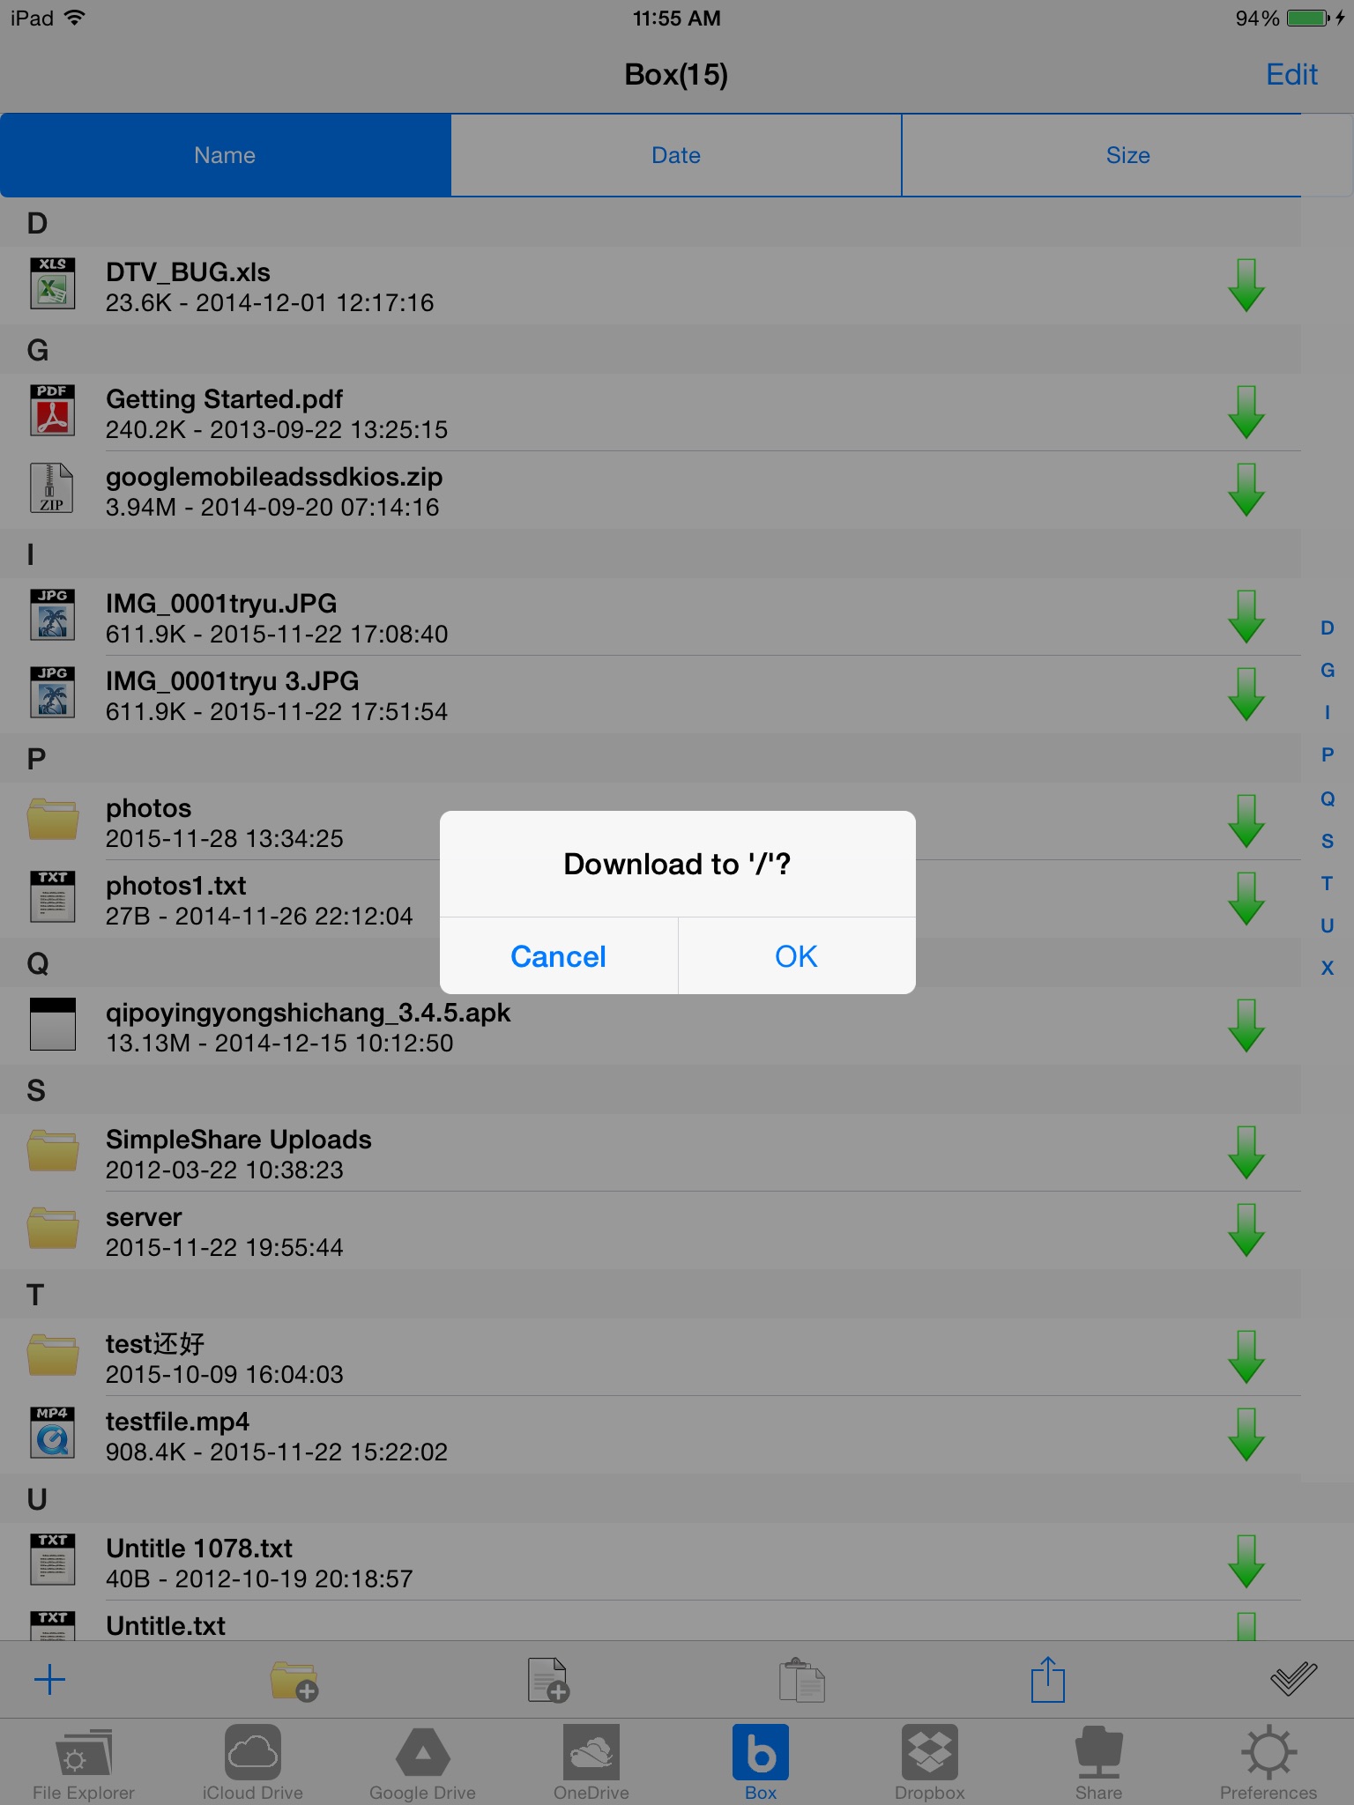Sort files by Size
This screenshot has width=1354, height=1805.
[x=1127, y=155]
